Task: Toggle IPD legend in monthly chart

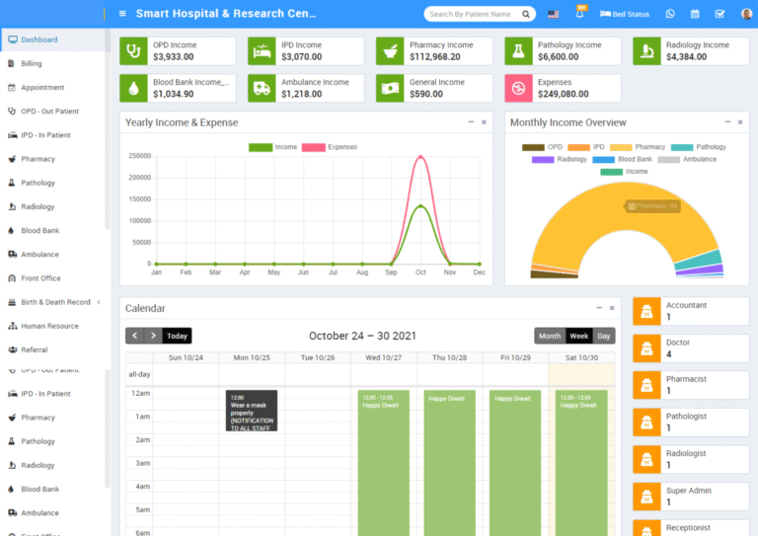Action: pos(586,147)
